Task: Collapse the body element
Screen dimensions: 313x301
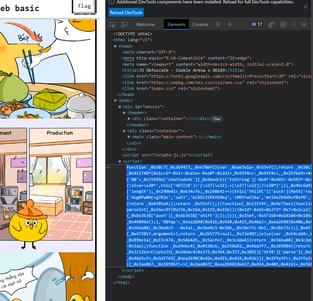Action: 115,101
